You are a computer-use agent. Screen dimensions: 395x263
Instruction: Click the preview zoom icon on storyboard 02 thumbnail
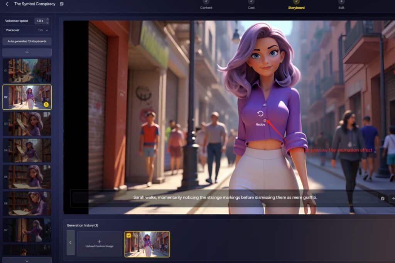click(46, 104)
